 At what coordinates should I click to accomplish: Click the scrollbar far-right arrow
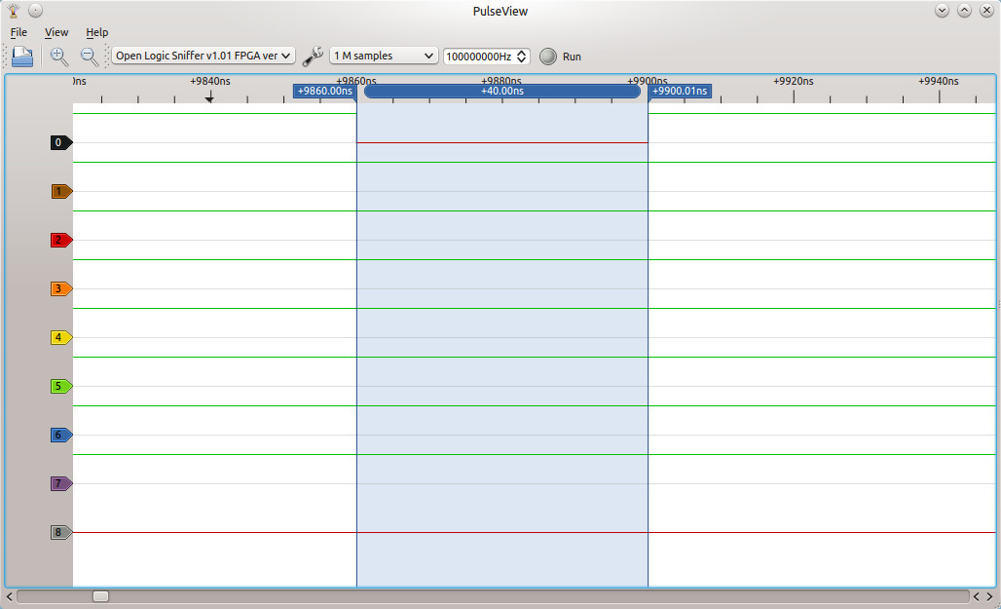[989, 596]
